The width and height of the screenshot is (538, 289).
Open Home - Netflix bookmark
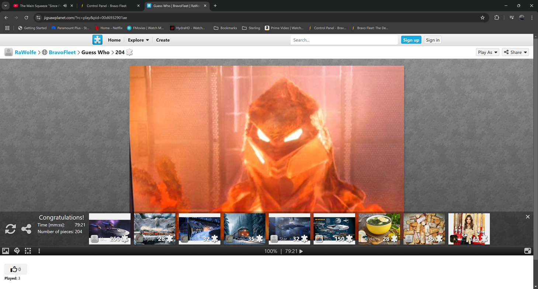click(x=108, y=28)
